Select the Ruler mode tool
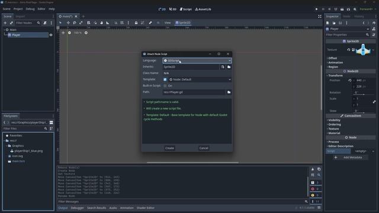 (108, 22)
